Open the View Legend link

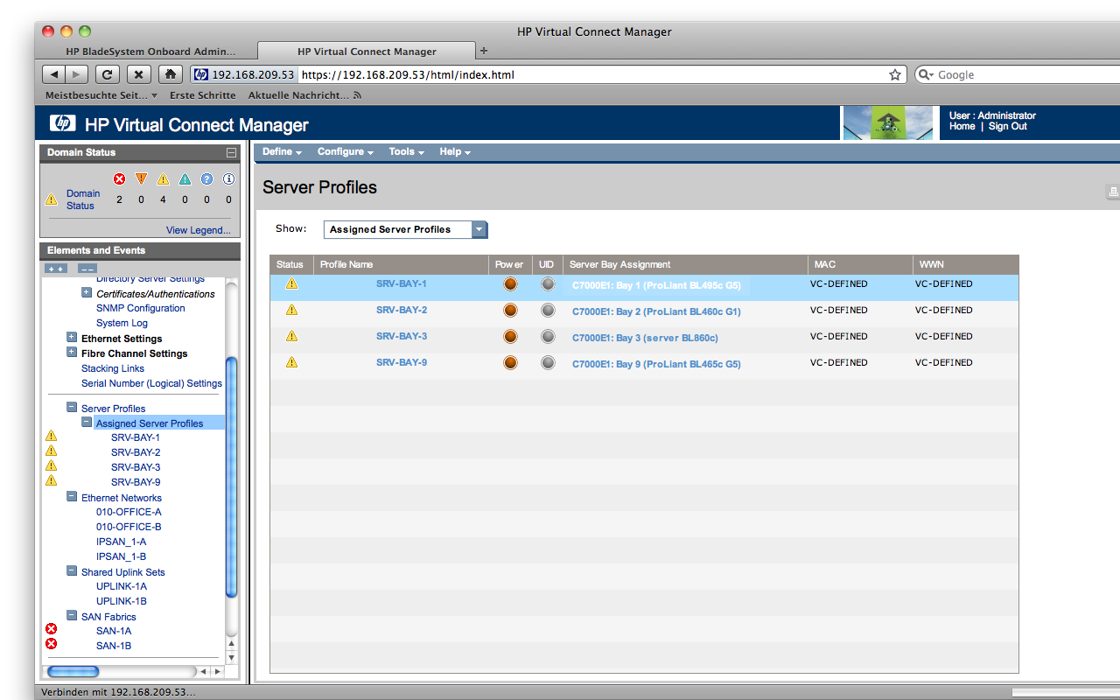pos(199,230)
